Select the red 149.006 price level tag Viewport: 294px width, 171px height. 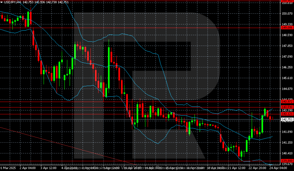point(287,28)
